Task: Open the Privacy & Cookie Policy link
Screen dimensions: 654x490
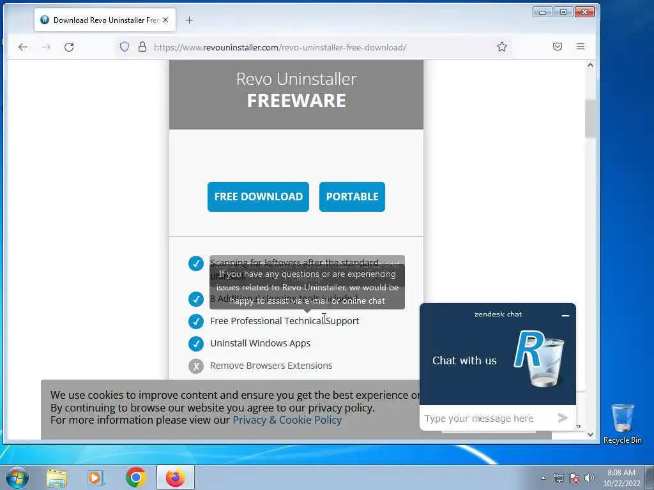Action: [x=287, y=420]
